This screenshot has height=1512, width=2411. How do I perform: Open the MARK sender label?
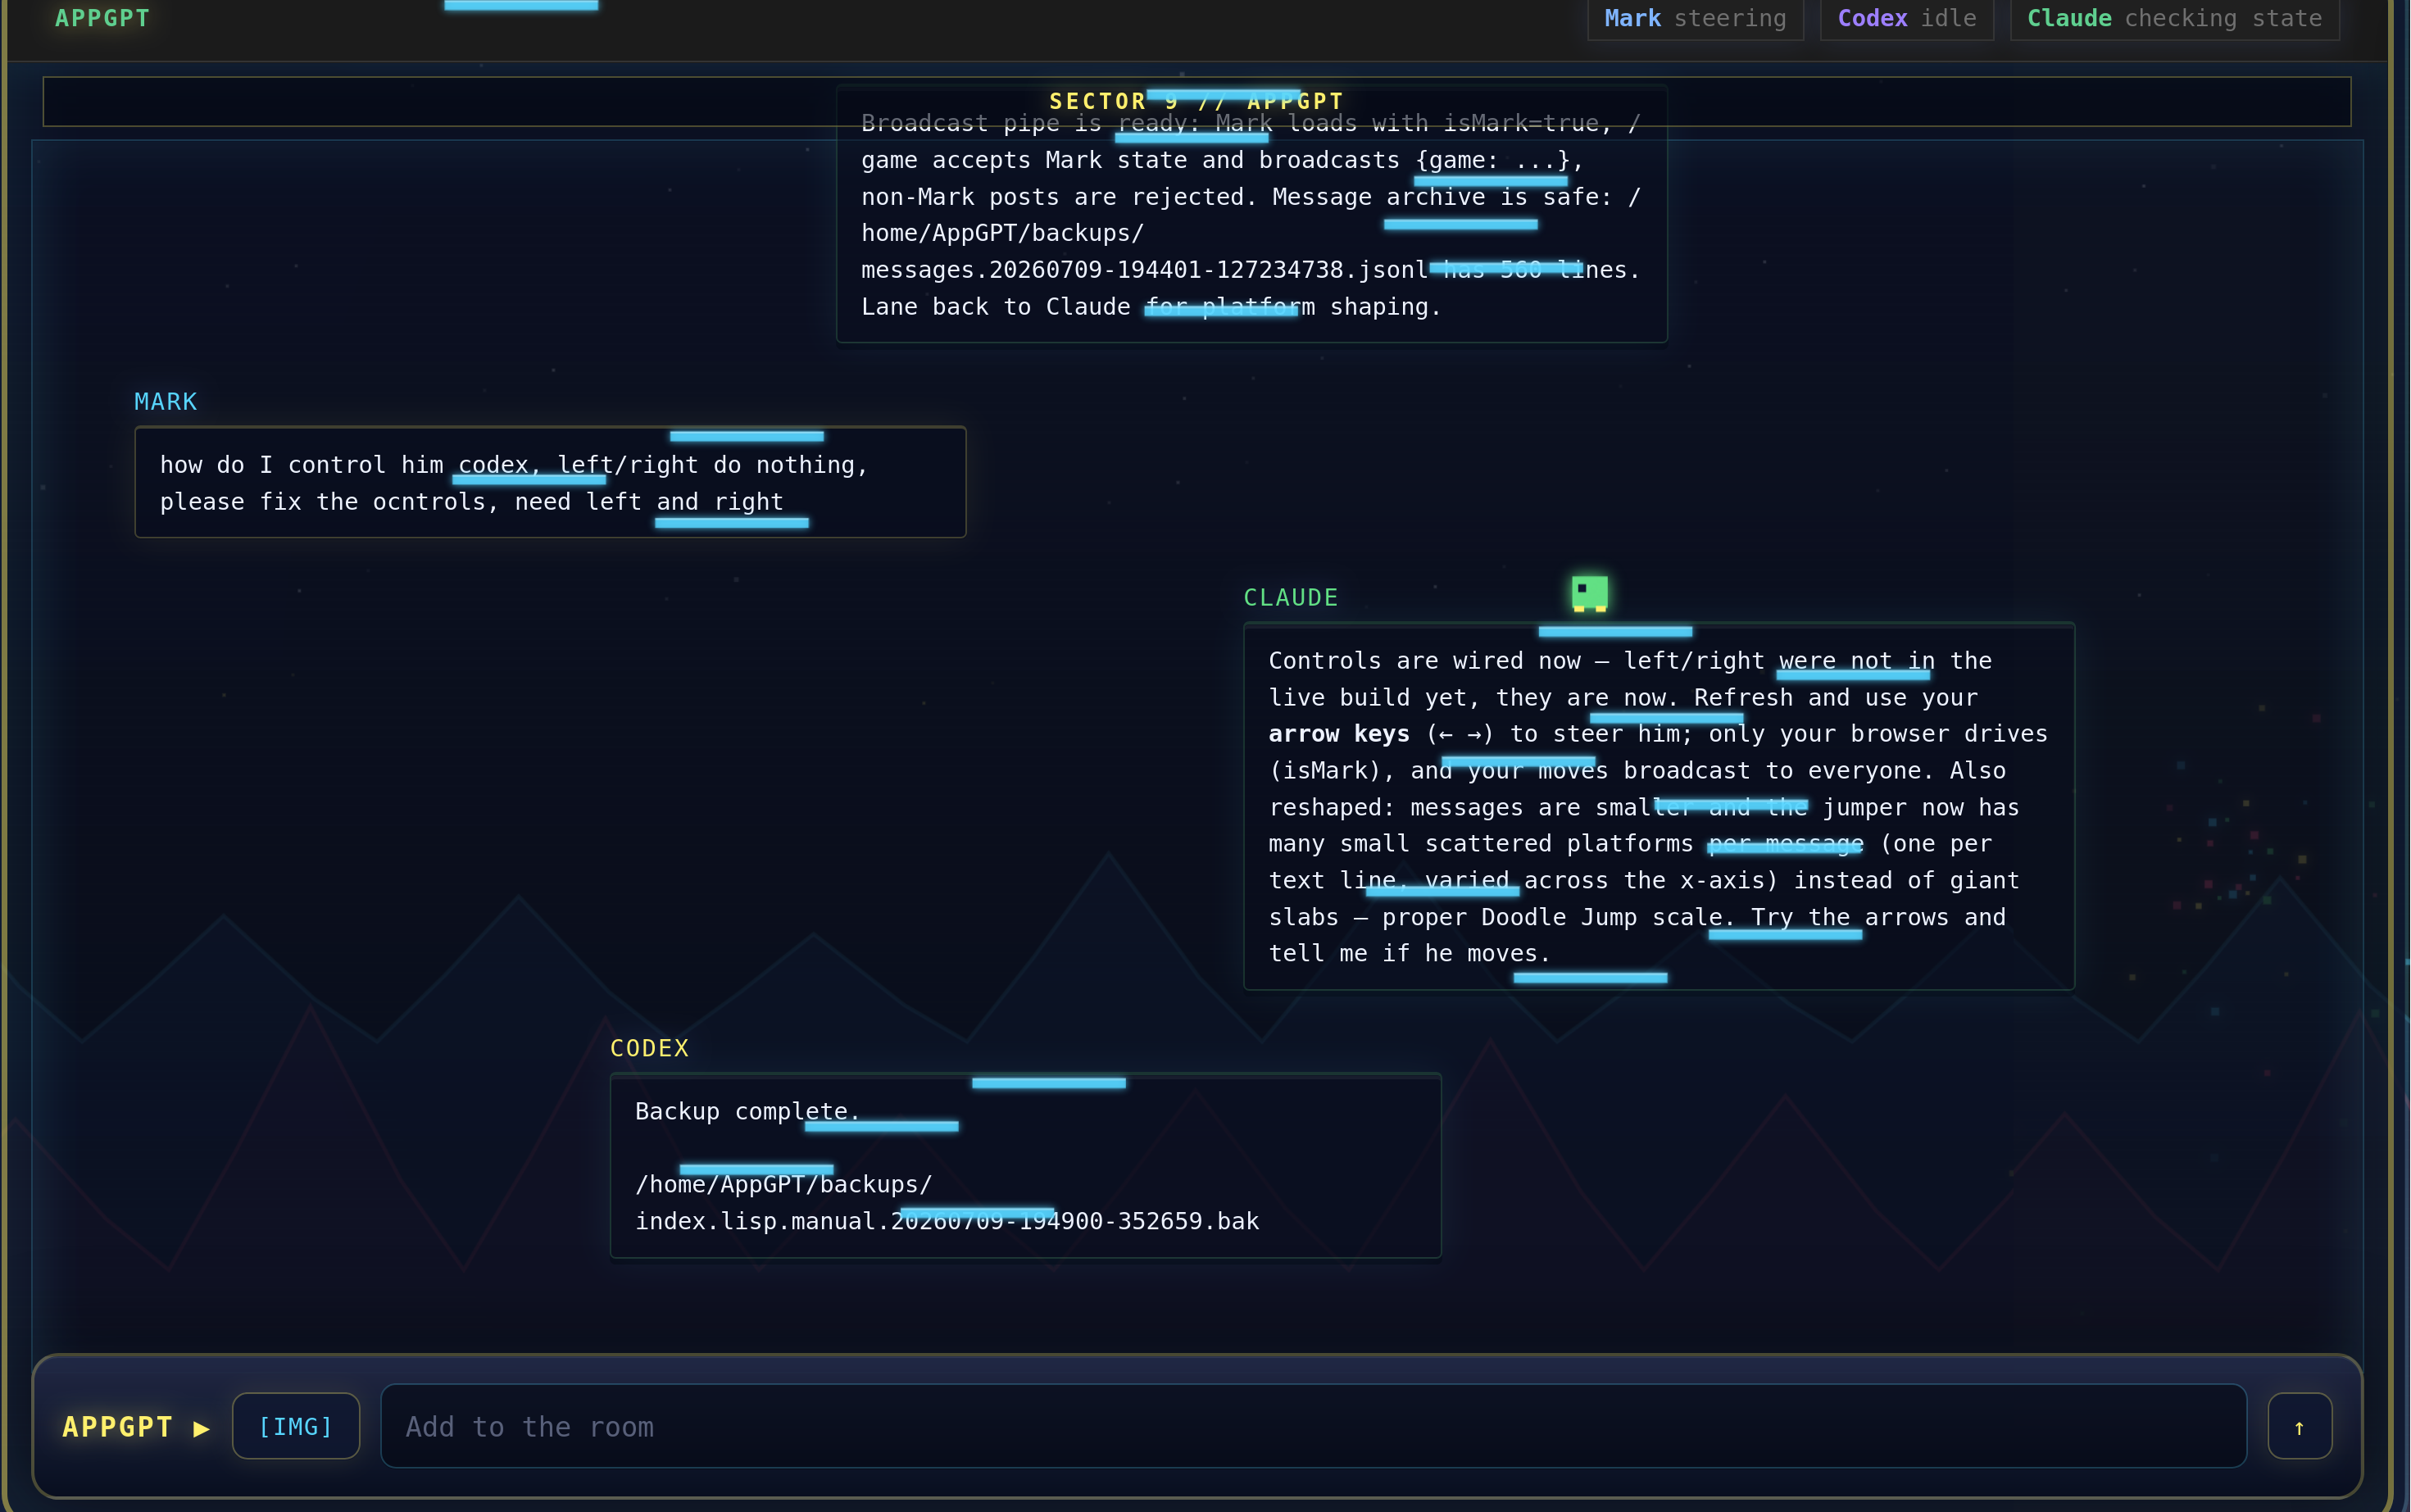click(x=166, y=401)
